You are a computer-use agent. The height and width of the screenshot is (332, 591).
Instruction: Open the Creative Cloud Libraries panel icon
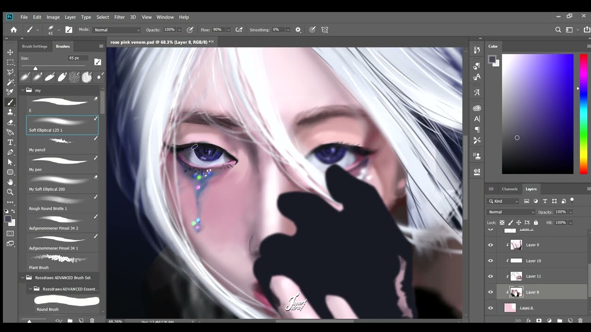477,108
